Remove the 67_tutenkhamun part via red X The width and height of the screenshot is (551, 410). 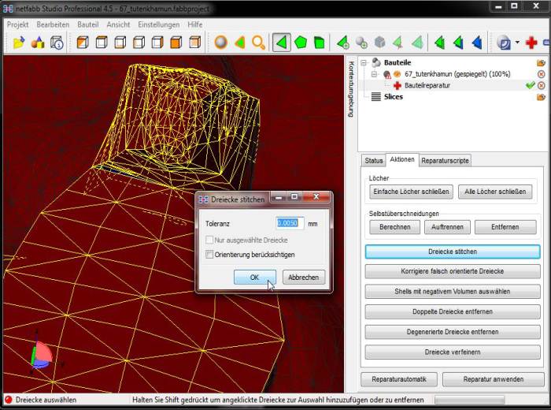(541, 74)
